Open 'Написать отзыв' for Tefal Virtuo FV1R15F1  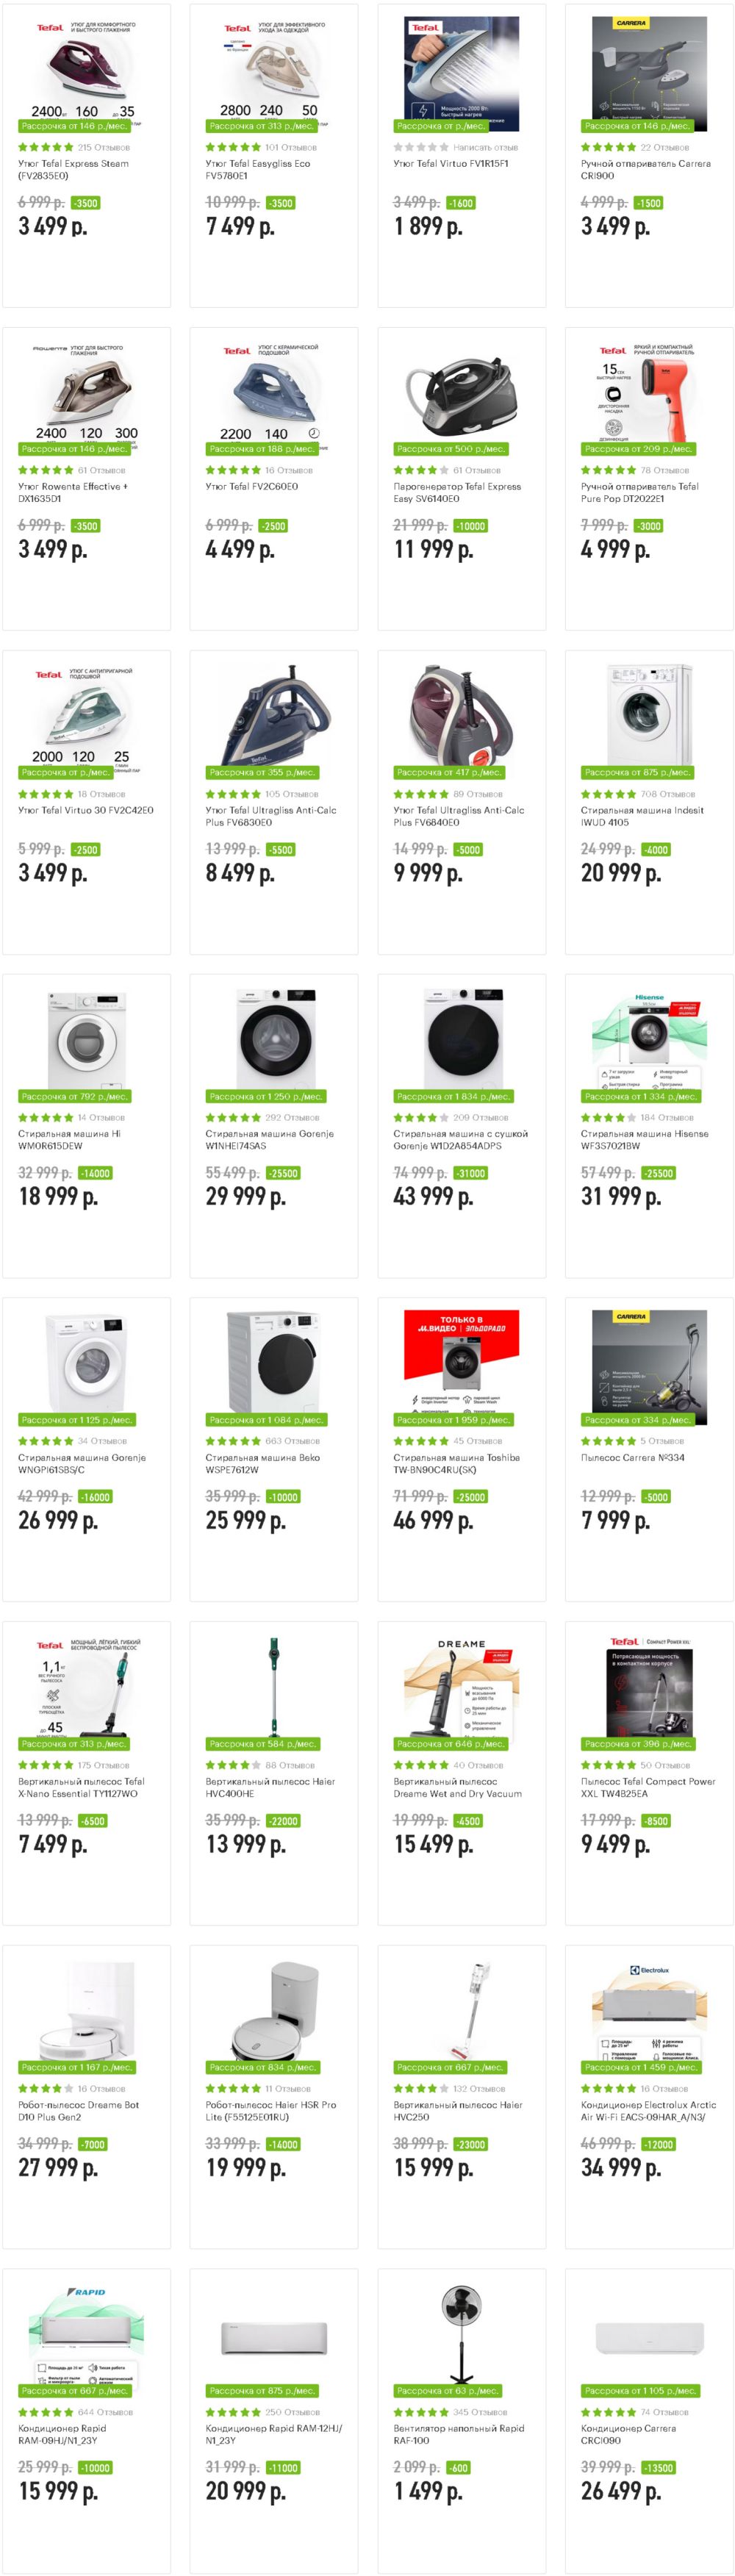[485, 147]
